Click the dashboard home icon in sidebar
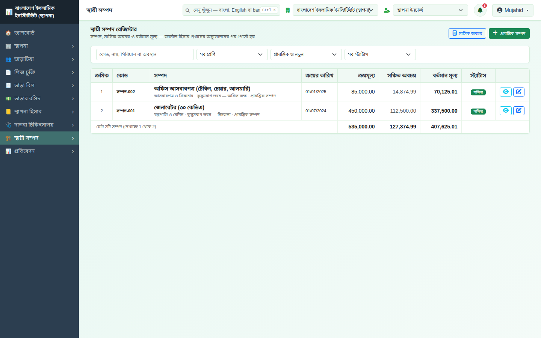The height and width of the screenshot is (338, 541). click(x=8, y=33)
